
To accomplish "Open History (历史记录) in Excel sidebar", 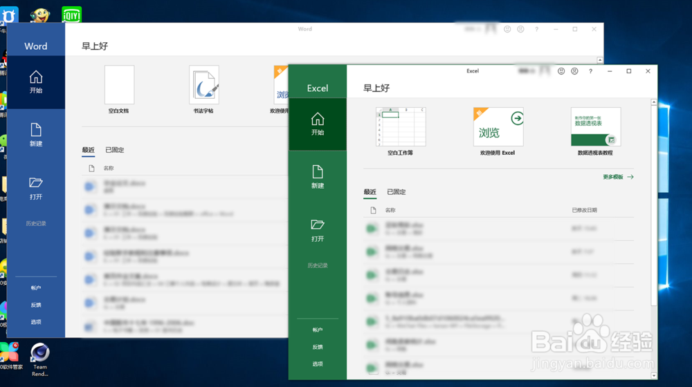I will coord(318,265).
